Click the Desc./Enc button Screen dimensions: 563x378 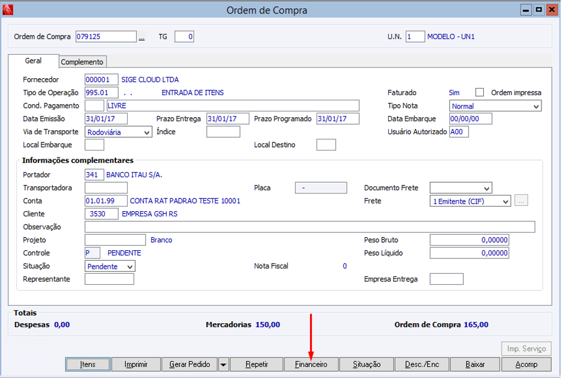pos(422,365)
